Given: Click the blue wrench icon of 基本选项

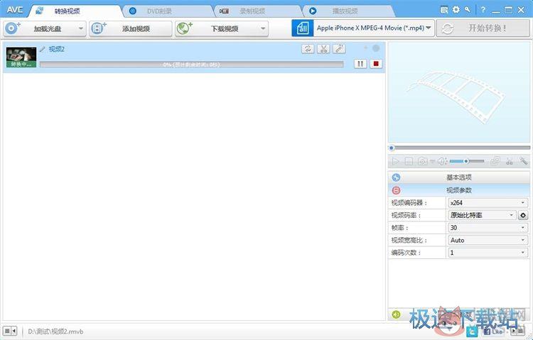Looking at the screenshot, I should tap(396, 177).
